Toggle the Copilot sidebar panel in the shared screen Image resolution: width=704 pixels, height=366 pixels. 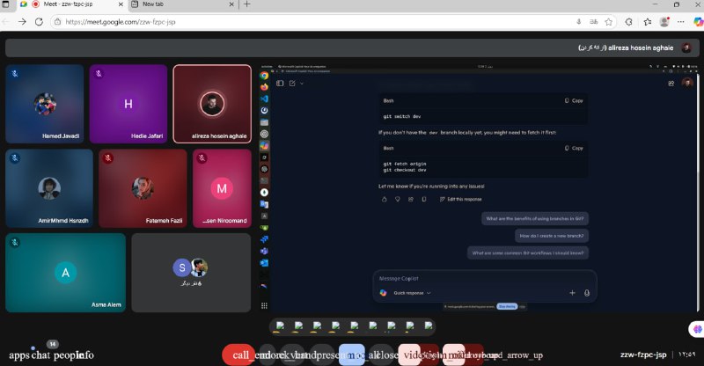coord(280,83)
